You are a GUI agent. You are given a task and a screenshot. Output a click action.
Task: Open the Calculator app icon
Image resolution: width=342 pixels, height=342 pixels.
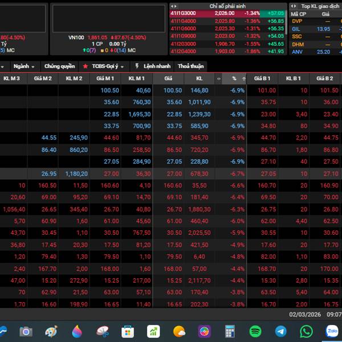click(230, 331)
